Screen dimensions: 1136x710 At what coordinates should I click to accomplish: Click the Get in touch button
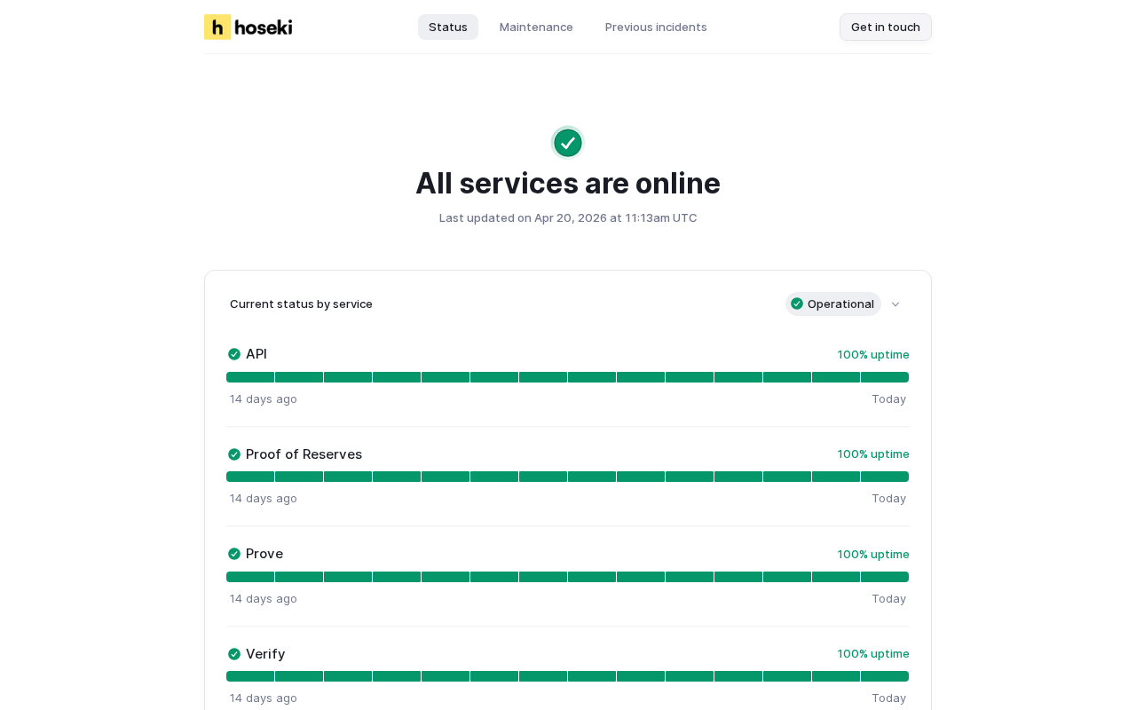point(886,27)
